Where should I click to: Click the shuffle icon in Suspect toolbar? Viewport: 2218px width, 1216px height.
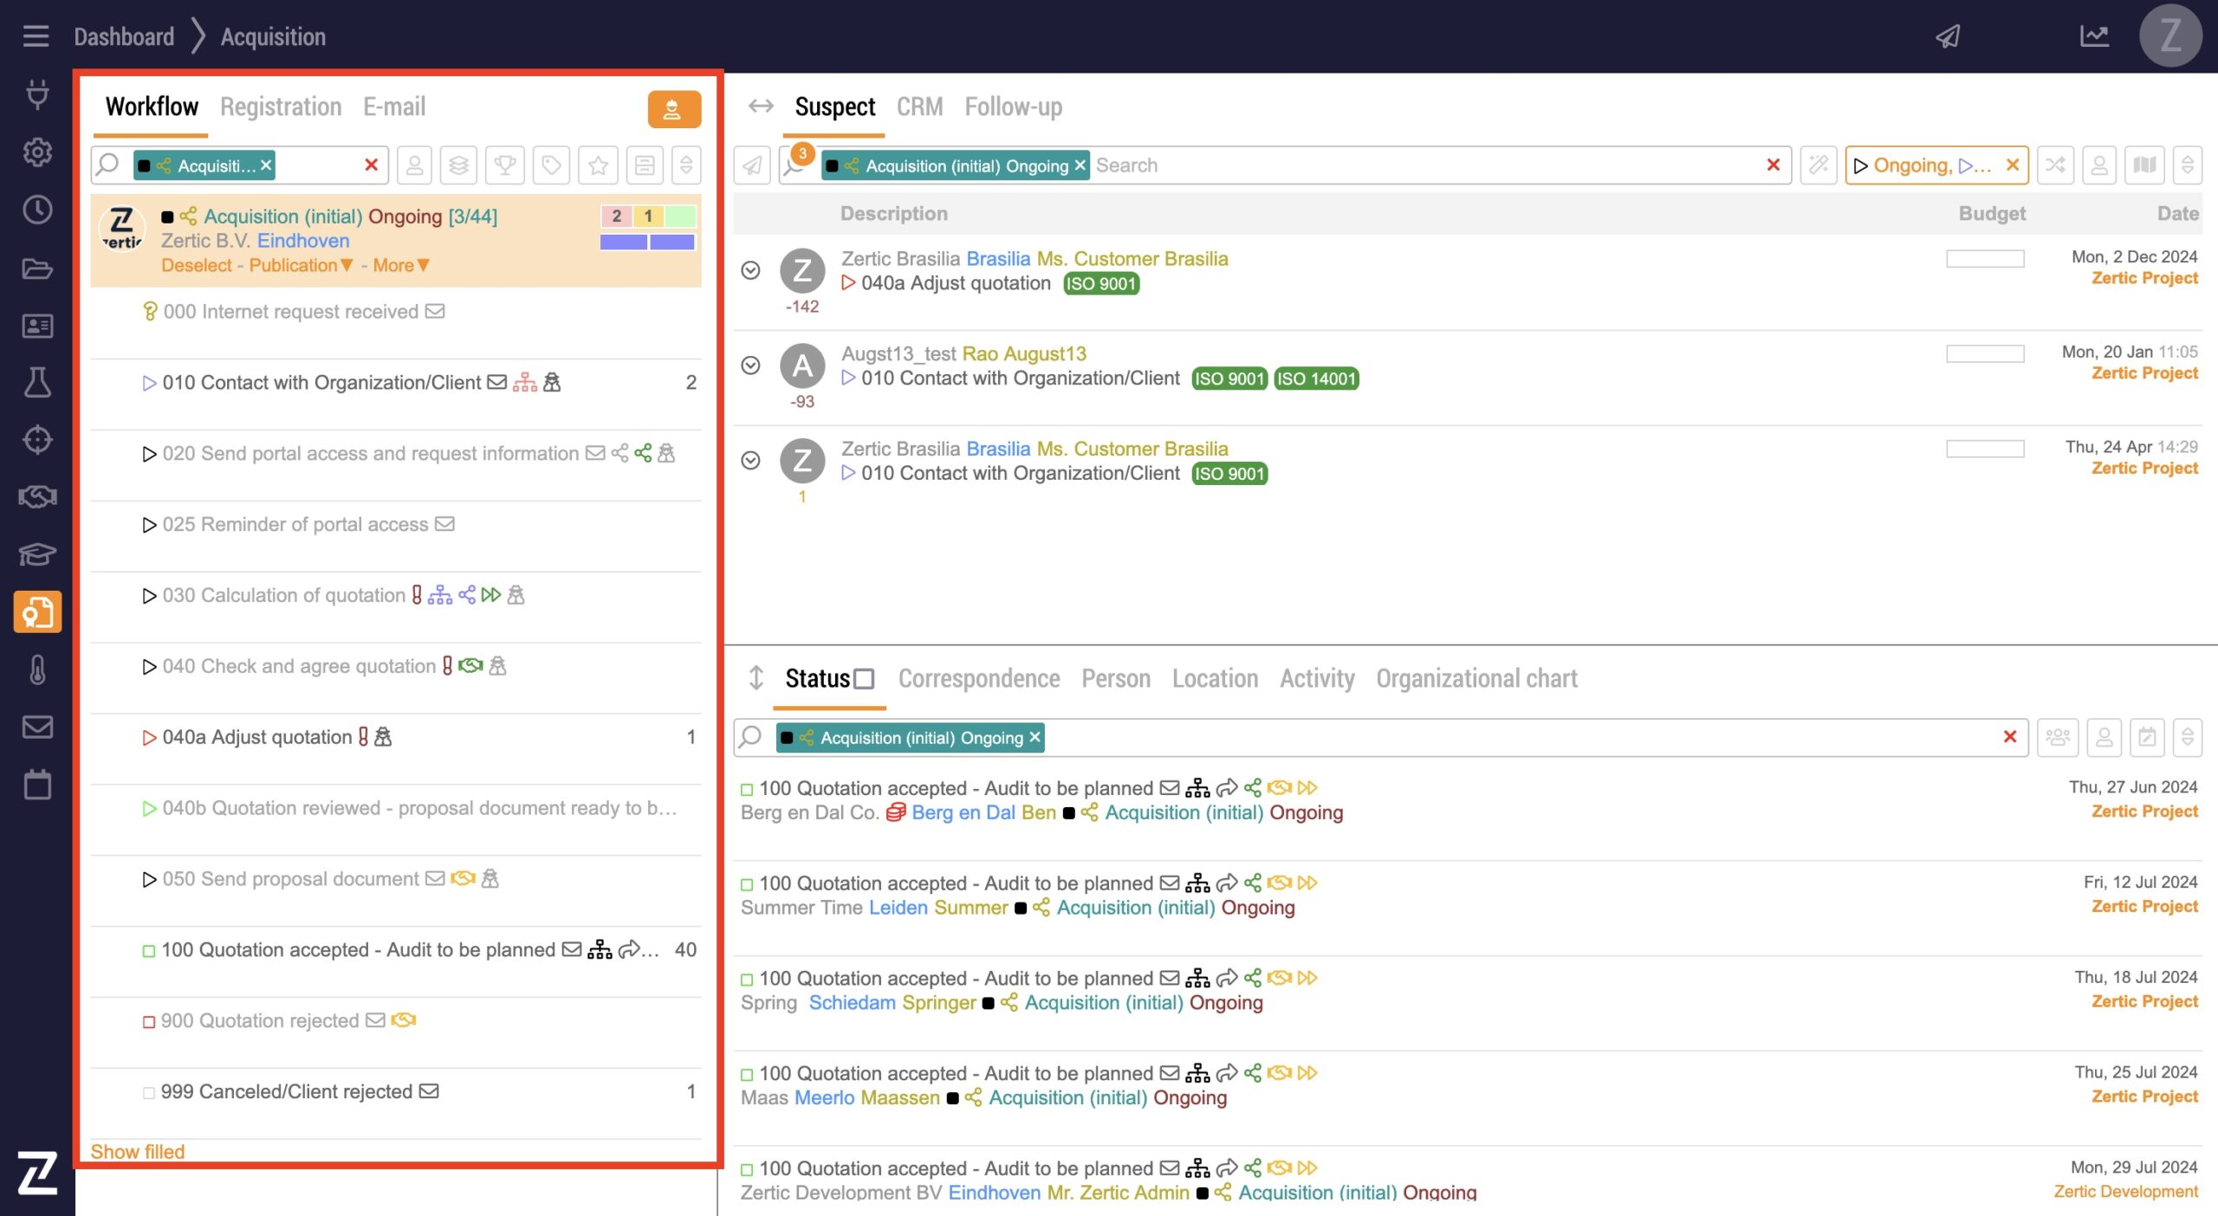pos(2055,165)
